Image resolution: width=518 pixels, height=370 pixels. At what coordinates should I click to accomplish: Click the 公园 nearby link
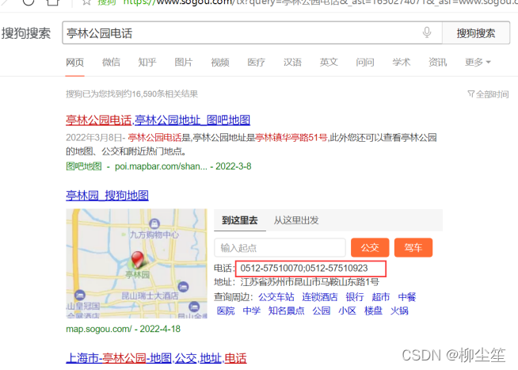(322, 311)
